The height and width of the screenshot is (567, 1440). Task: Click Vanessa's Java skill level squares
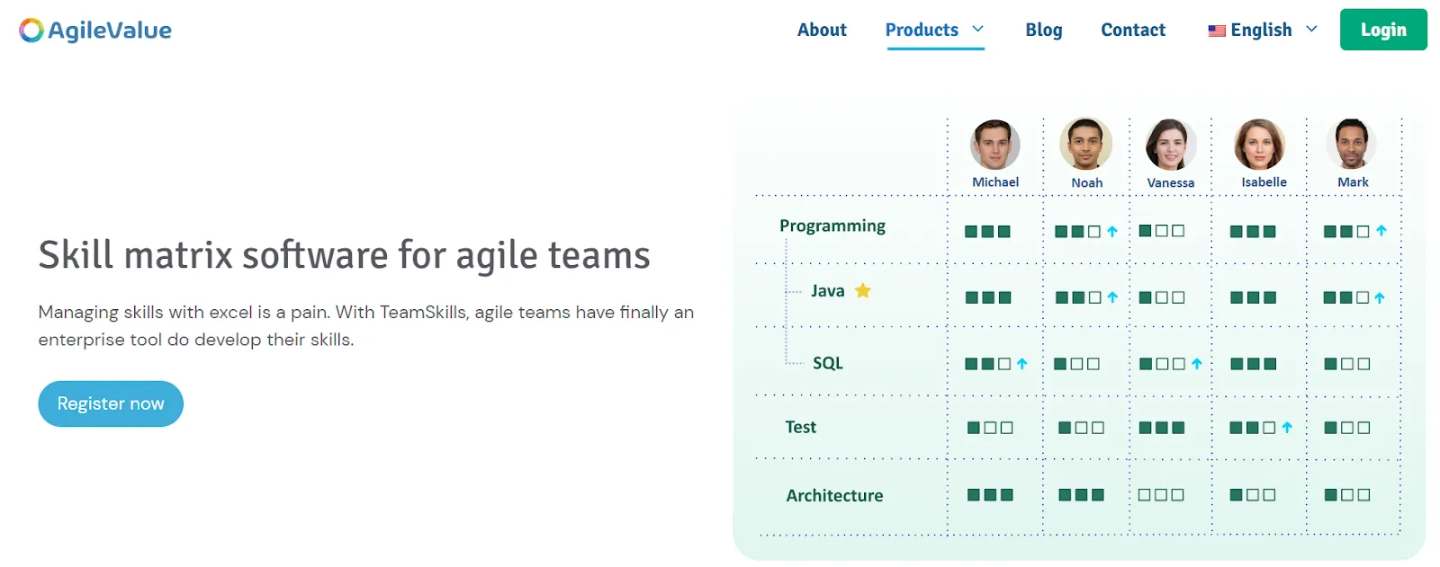tap(1162, 297)
